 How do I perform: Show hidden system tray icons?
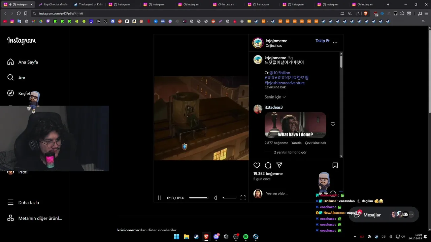[355, 237]
